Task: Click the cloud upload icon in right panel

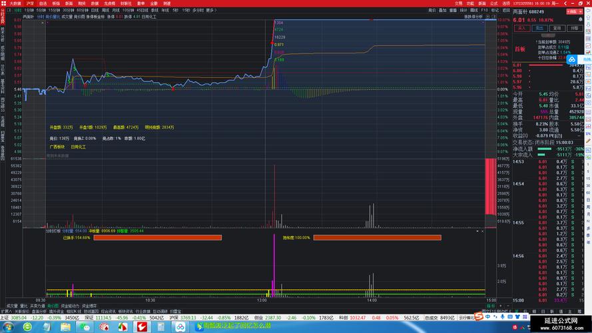Action: (x=571, y=59)
